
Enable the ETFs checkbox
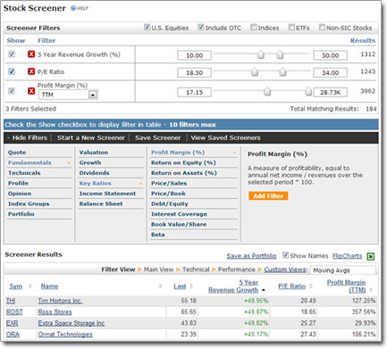point(291,28)
